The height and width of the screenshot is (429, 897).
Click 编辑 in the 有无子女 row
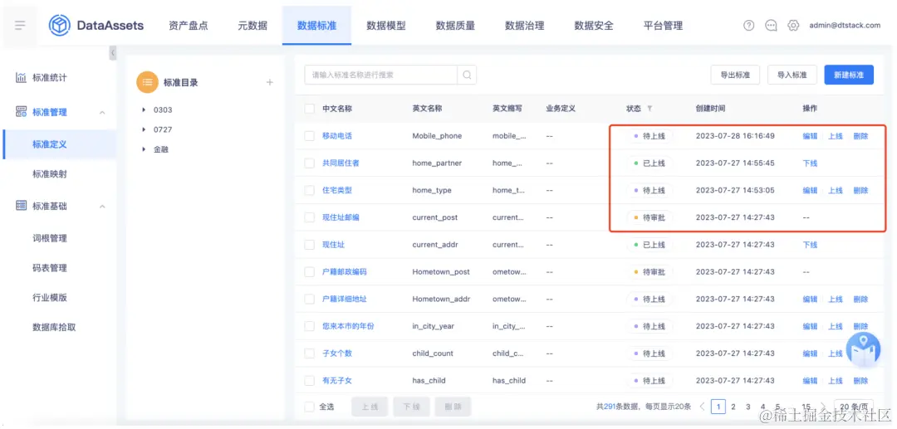pyautogui.click(x=810, y=380)
